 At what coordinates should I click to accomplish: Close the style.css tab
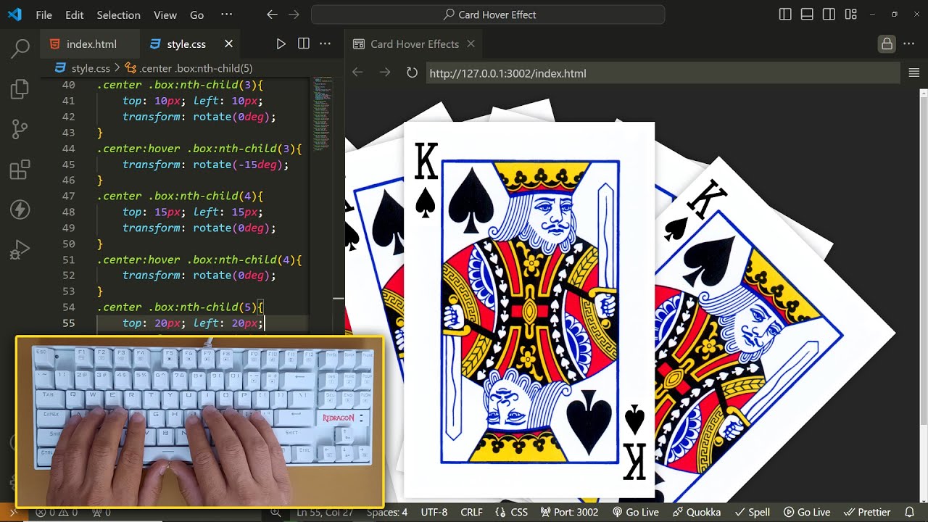tap(229, 44)
